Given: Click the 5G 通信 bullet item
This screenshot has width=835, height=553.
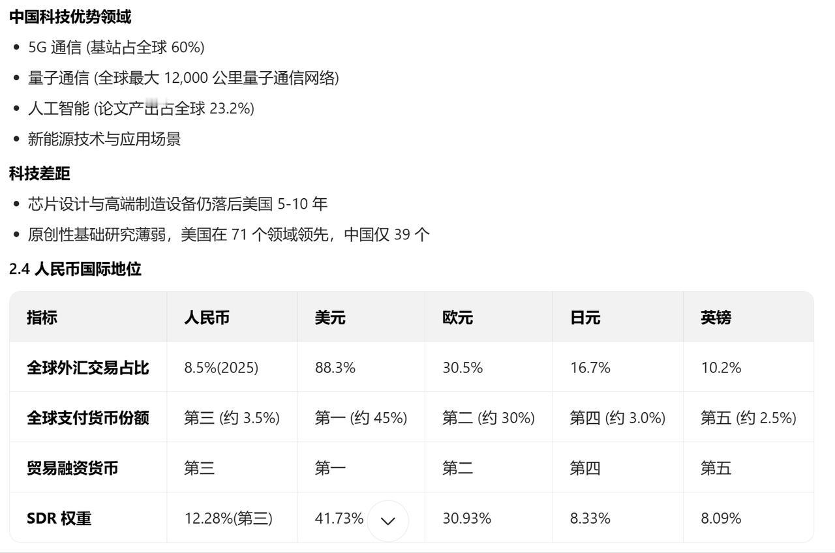Looking at the screenshot, I should pos(116,47).
